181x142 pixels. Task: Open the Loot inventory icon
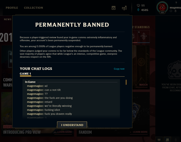pos(113,8)
